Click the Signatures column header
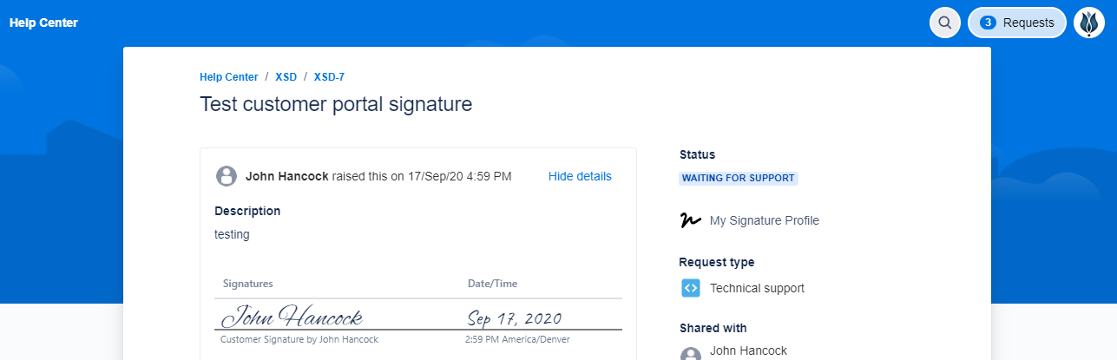The height and width of the screenshot is (360, 1117). [x=248, y=284]
